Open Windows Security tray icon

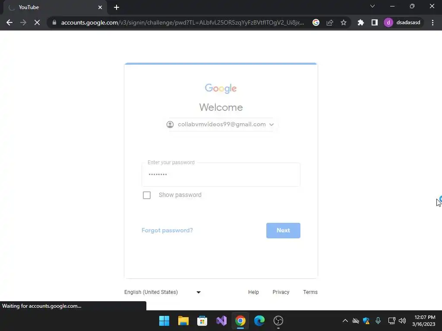coord(366,321)
